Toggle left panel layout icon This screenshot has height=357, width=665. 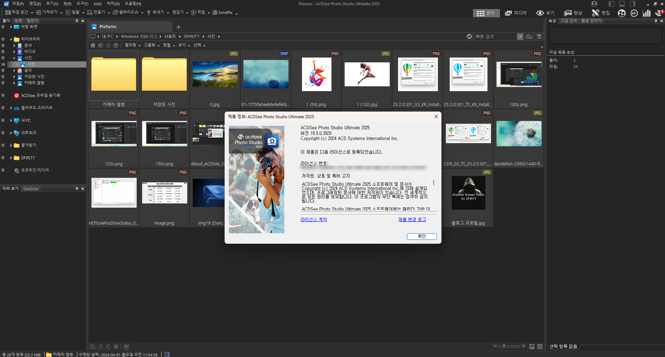click(612, 4)
